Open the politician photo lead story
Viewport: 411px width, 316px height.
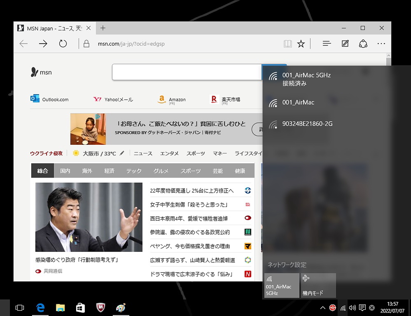89,217
